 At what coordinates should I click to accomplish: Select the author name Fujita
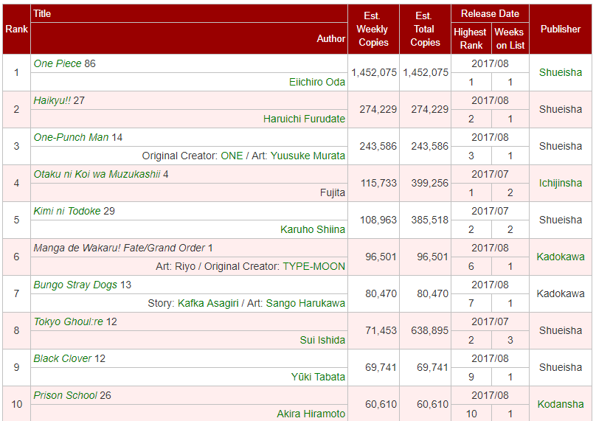coord(333,192)
